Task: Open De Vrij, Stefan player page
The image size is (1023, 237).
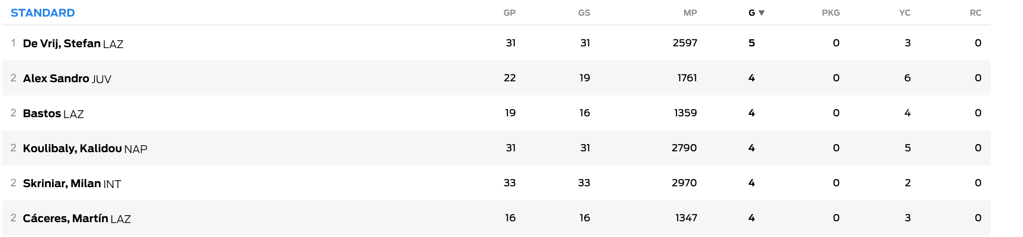Action: 62,43
